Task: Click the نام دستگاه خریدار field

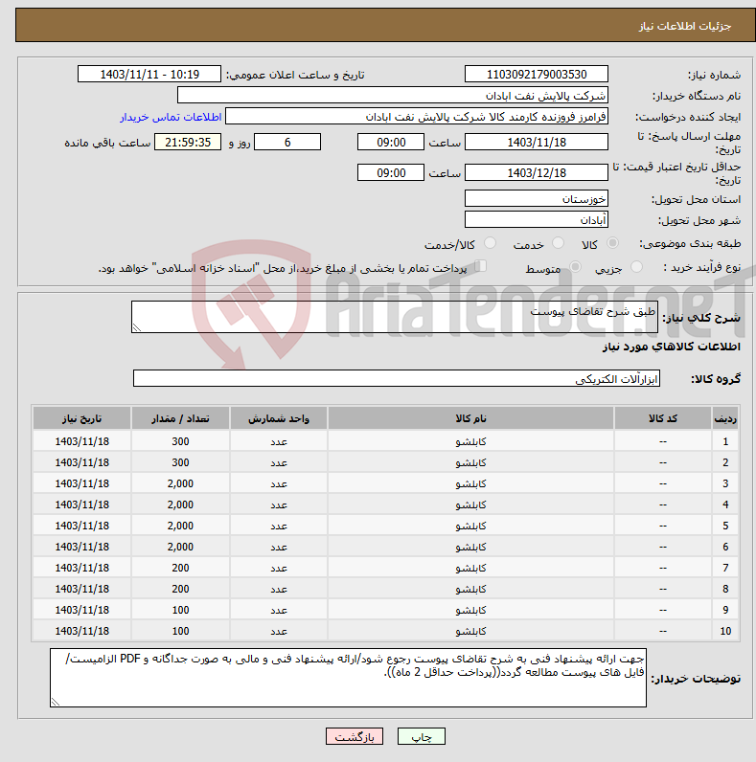Action: point(393,96)
